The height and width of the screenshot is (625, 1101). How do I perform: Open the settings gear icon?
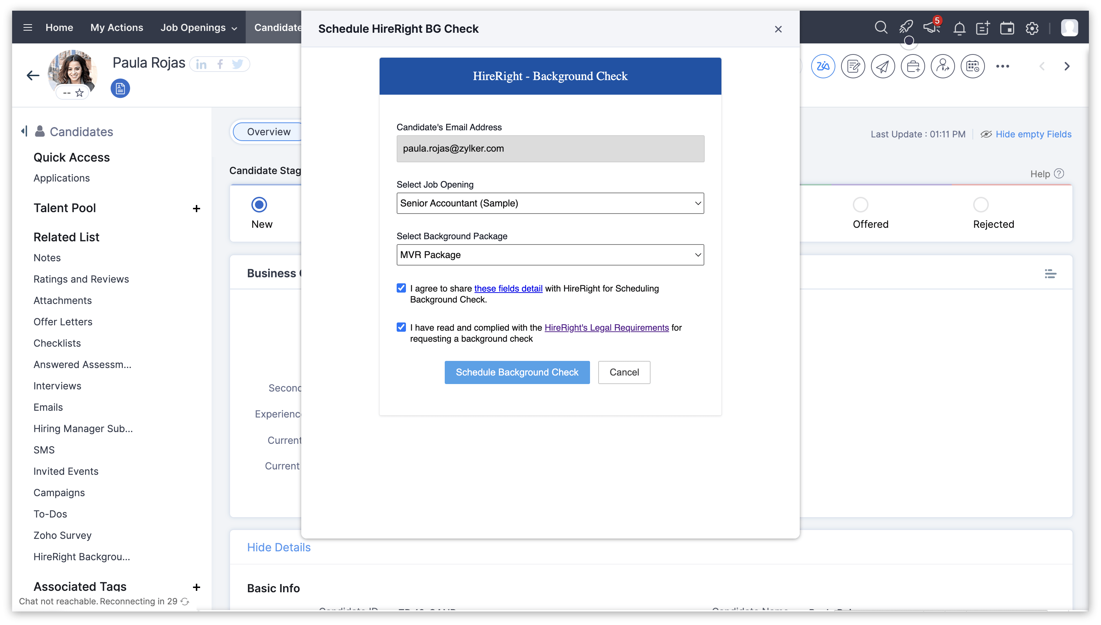[x=1032, y=28]
